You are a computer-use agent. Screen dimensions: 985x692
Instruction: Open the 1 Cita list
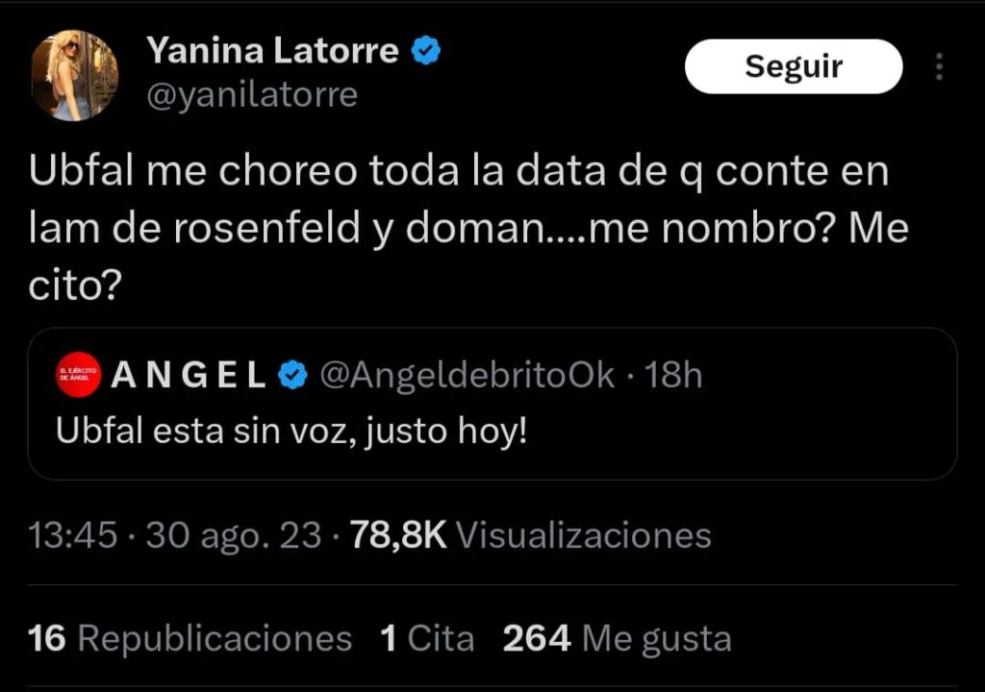pos(427,638)
